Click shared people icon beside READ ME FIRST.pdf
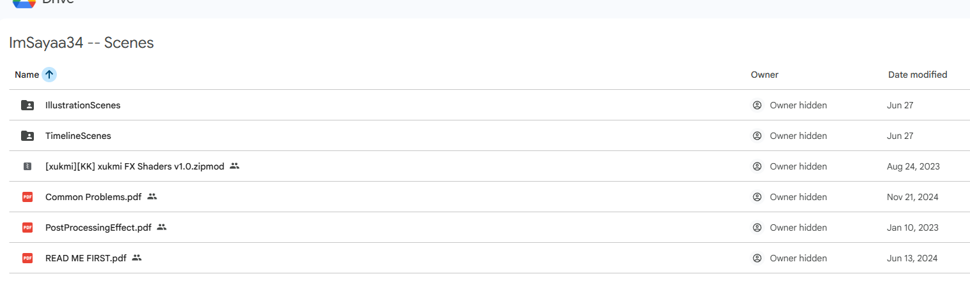 (x=137, y=258)
